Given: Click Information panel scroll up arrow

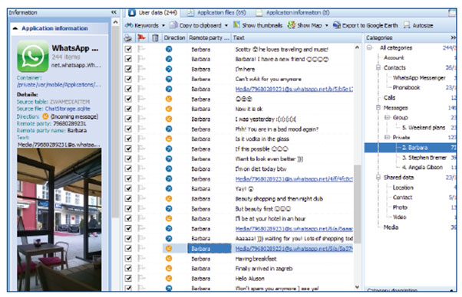Looking at the screenshot, I should (115, 22).
